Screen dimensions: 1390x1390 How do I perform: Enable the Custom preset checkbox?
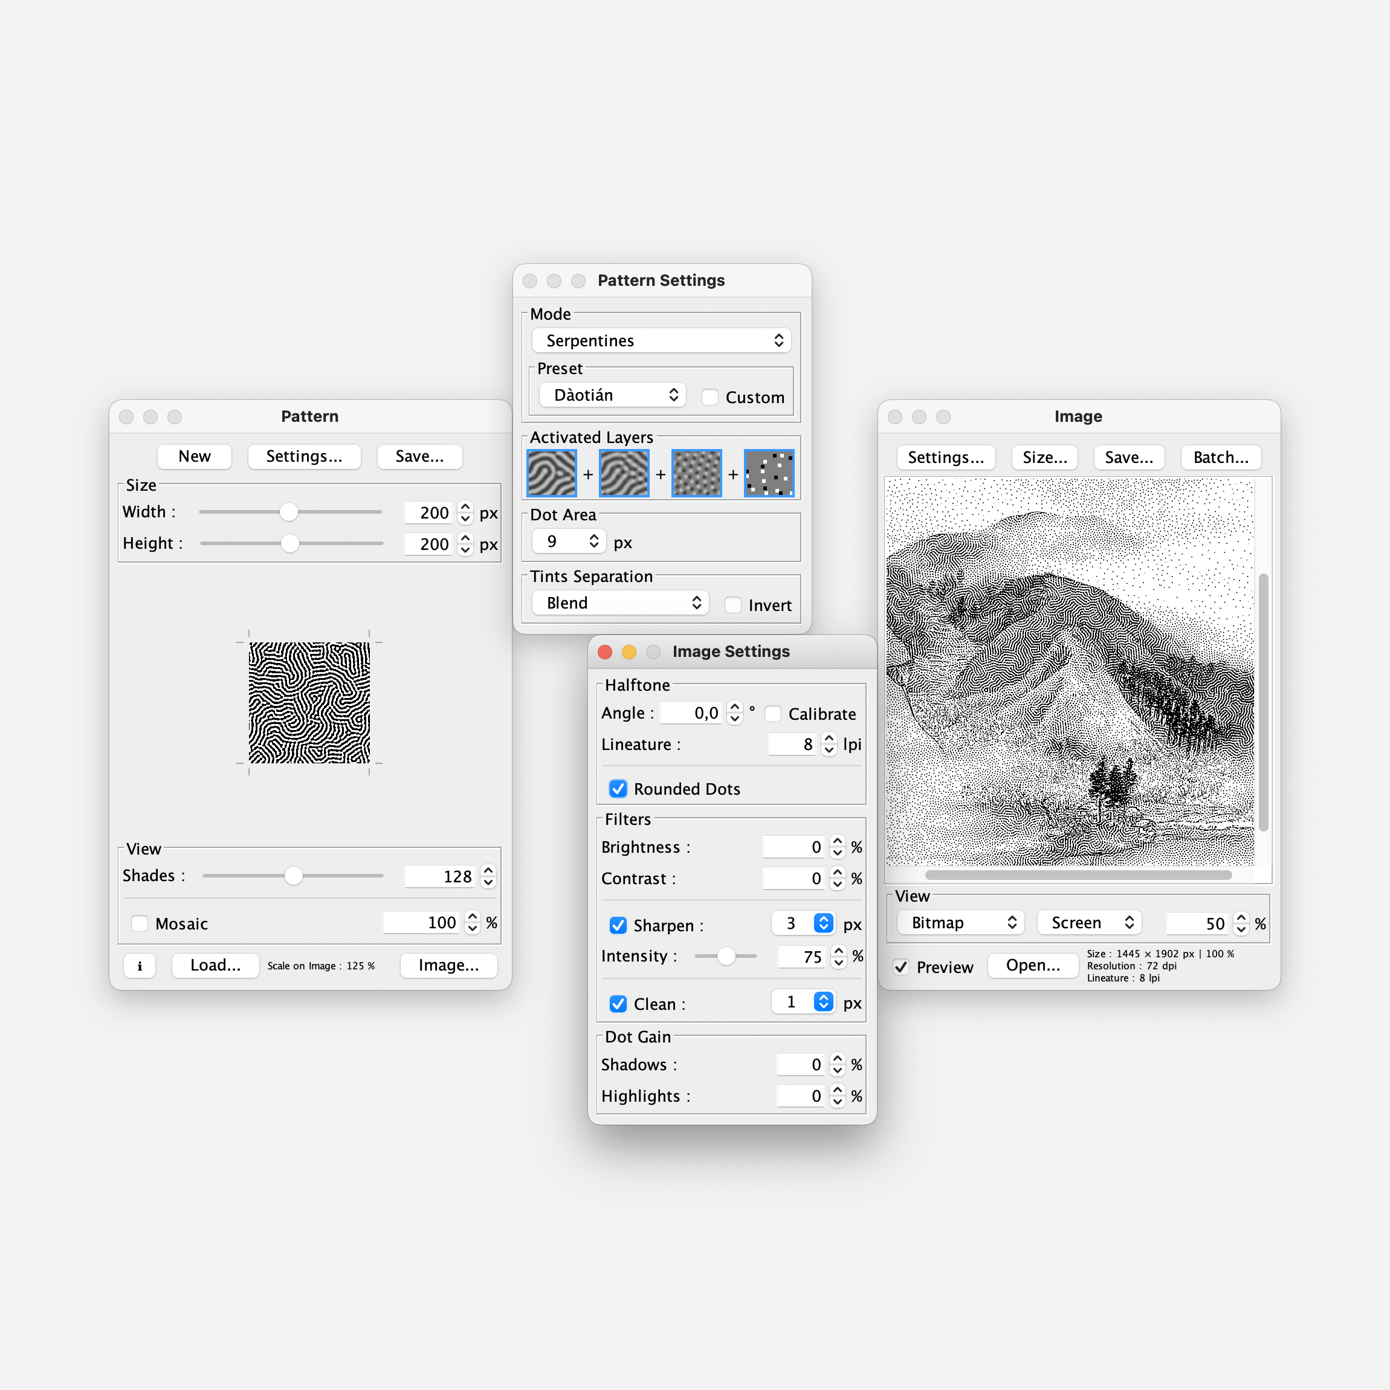point(710,397)
